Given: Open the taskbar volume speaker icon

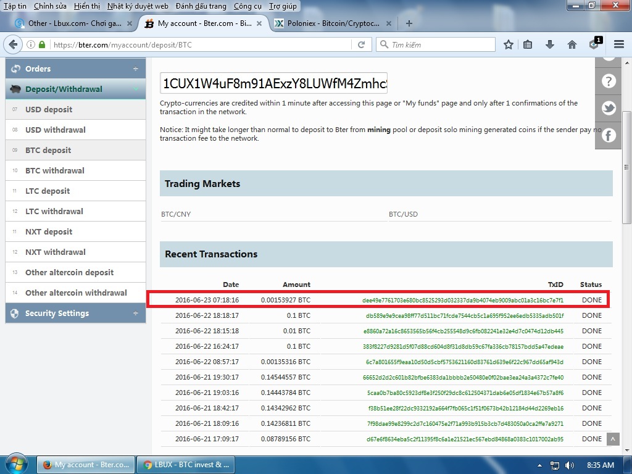Looking at the screenshot, I should click(x=569, y=465).
